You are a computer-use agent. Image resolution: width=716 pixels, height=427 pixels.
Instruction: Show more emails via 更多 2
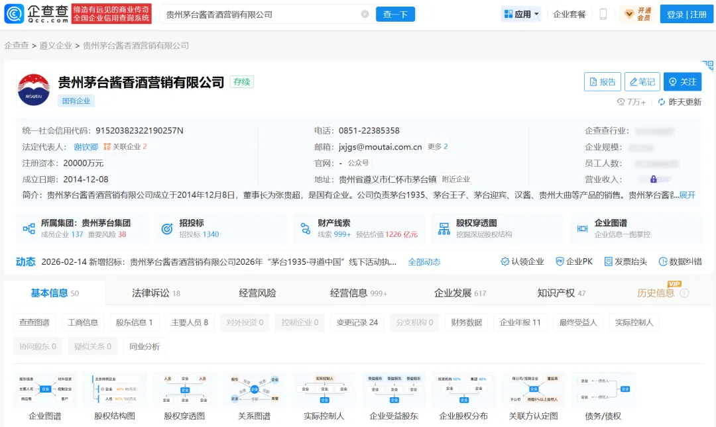click(438, 147)
